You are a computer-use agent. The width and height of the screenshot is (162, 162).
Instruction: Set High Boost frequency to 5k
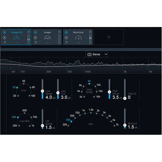[84, 86]
